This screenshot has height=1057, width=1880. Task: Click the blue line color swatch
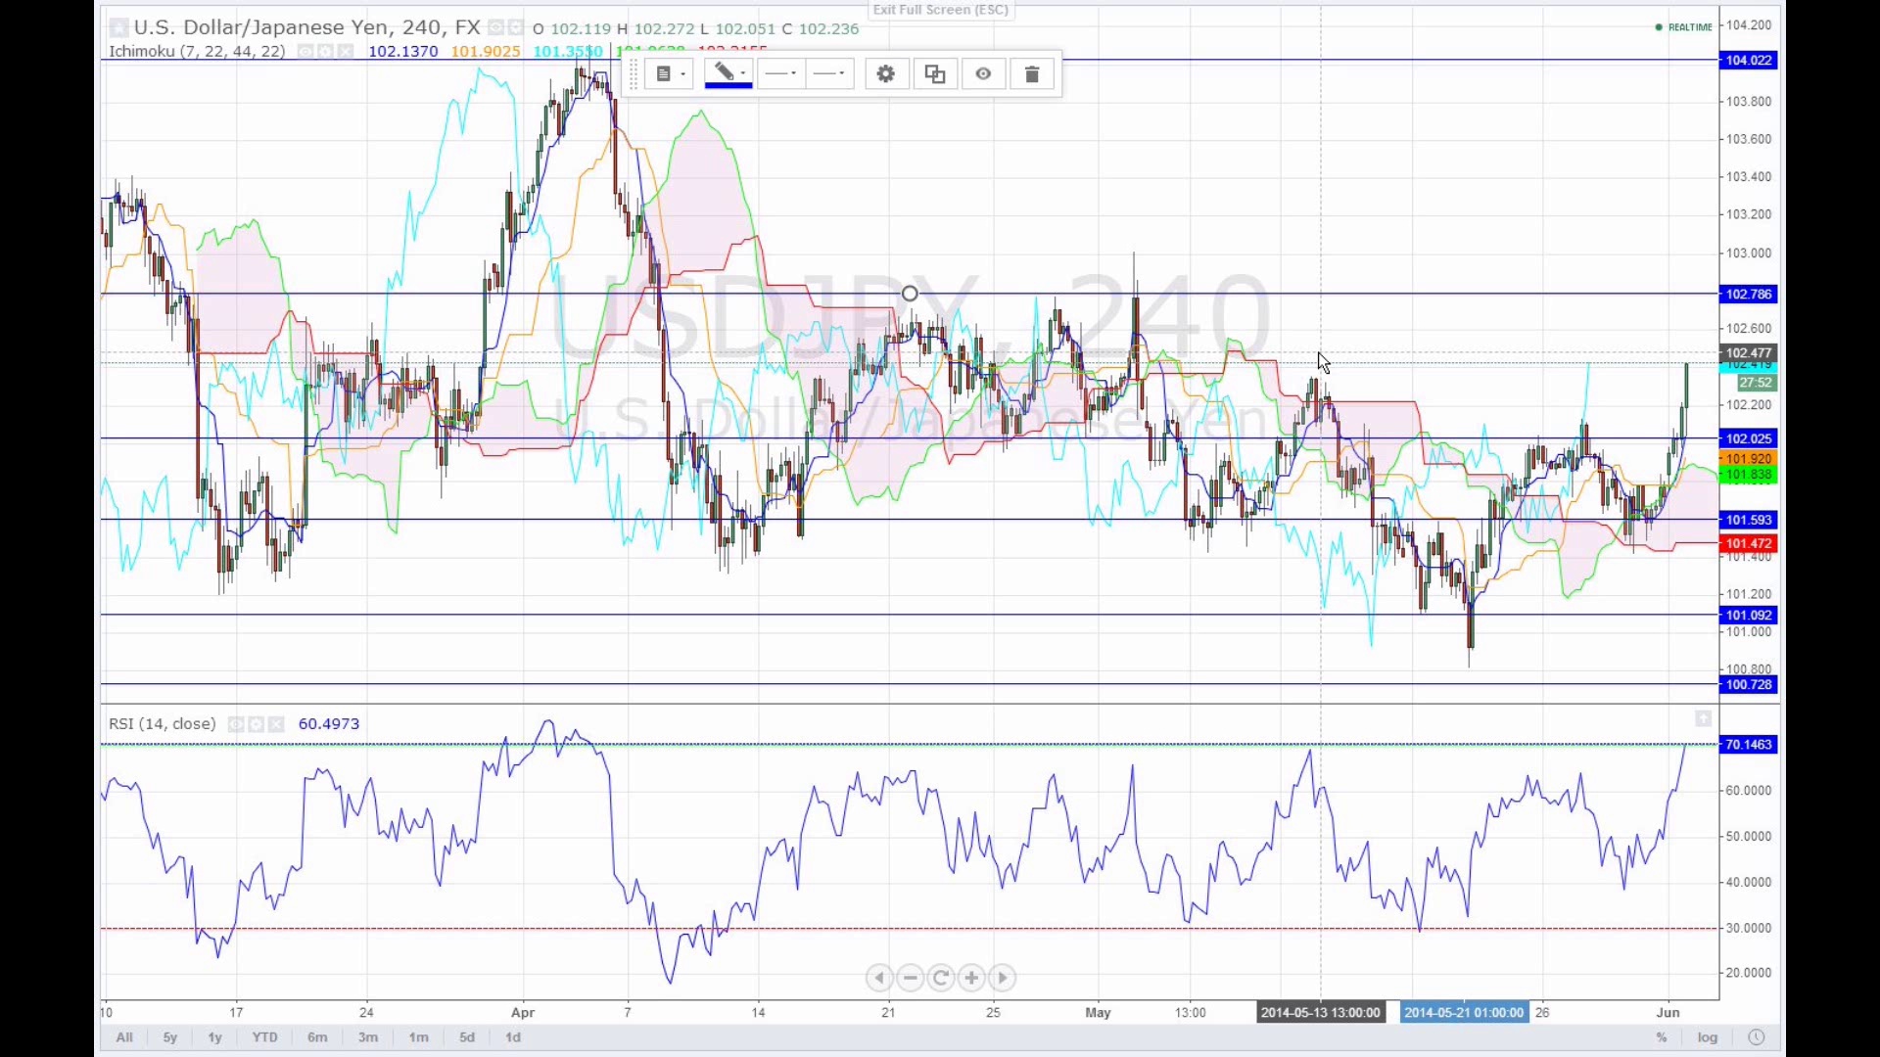coord(728,86)
